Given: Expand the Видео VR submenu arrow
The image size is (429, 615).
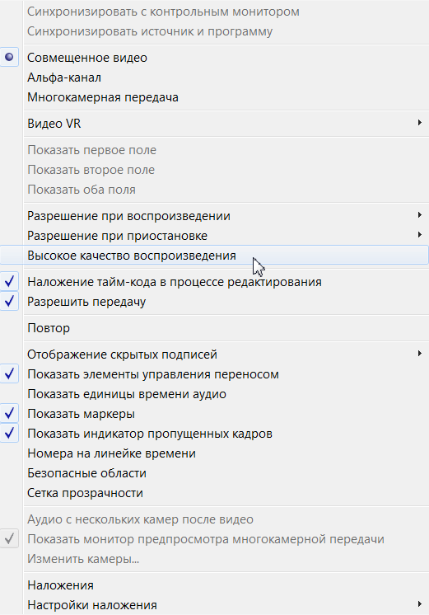Looking at the screenshot, I should pos(420,124).
